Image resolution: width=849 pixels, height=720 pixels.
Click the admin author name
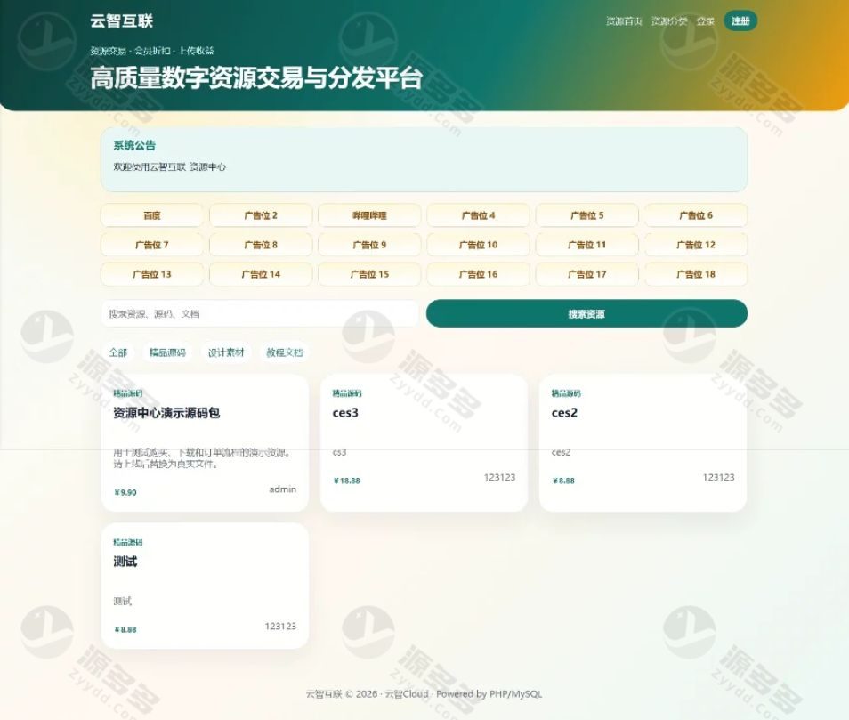coord(283,489)
